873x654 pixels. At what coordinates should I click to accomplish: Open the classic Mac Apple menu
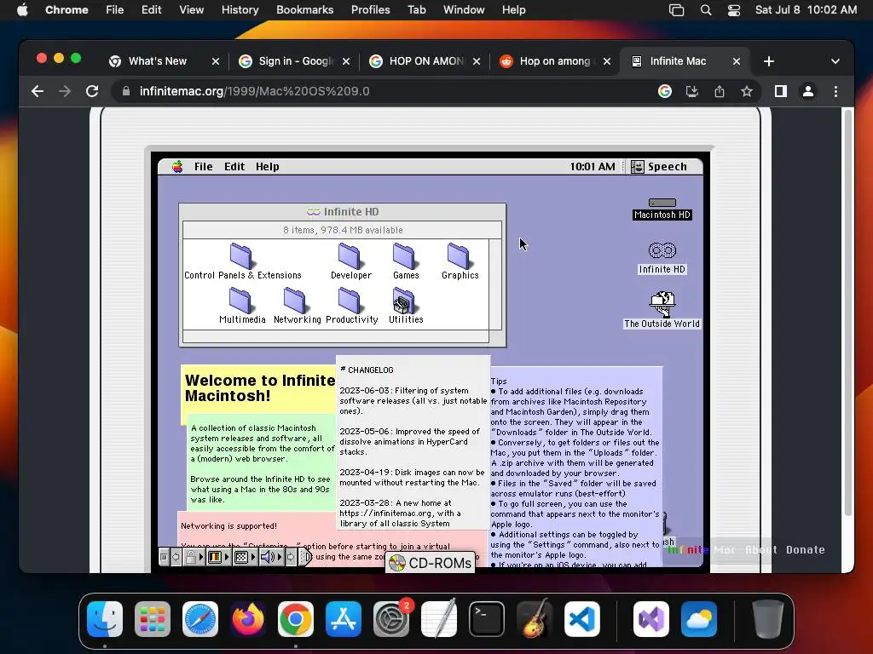[x=177, y=166]
